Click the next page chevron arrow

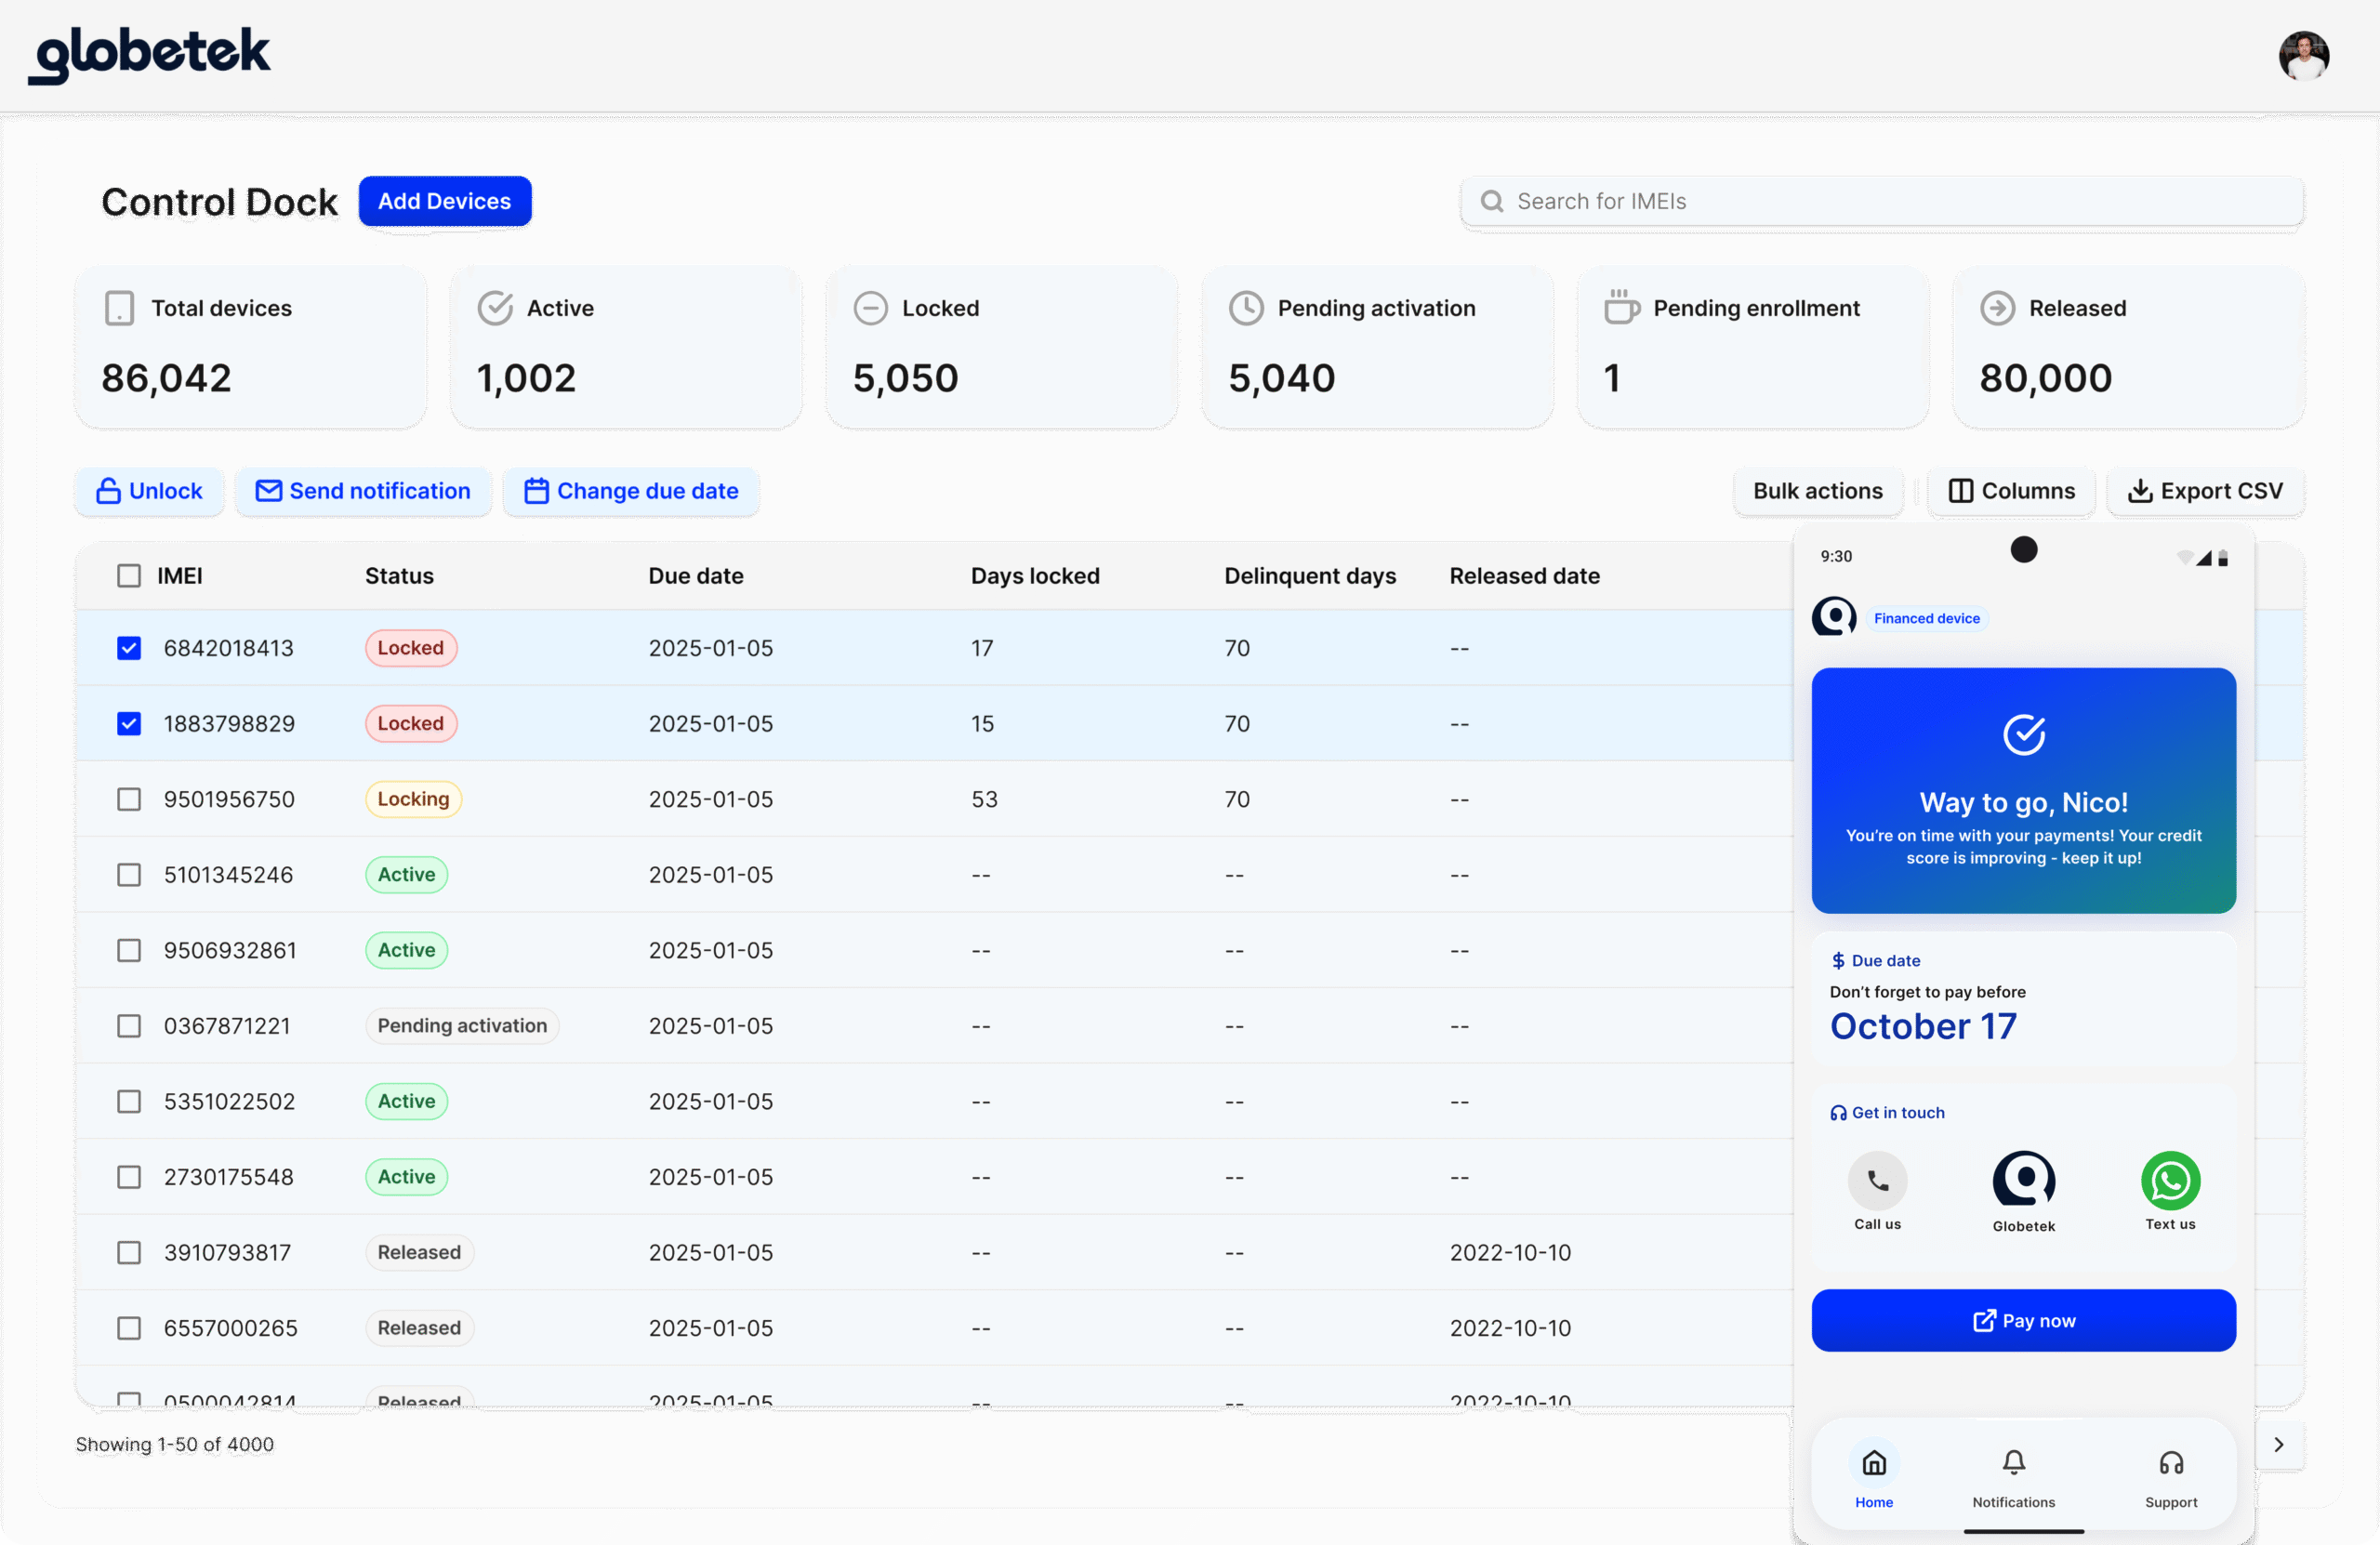2280,1444
